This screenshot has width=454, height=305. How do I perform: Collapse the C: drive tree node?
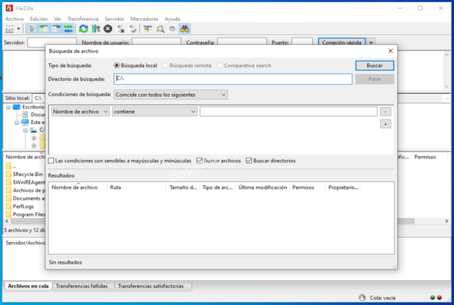pos(26,130)
